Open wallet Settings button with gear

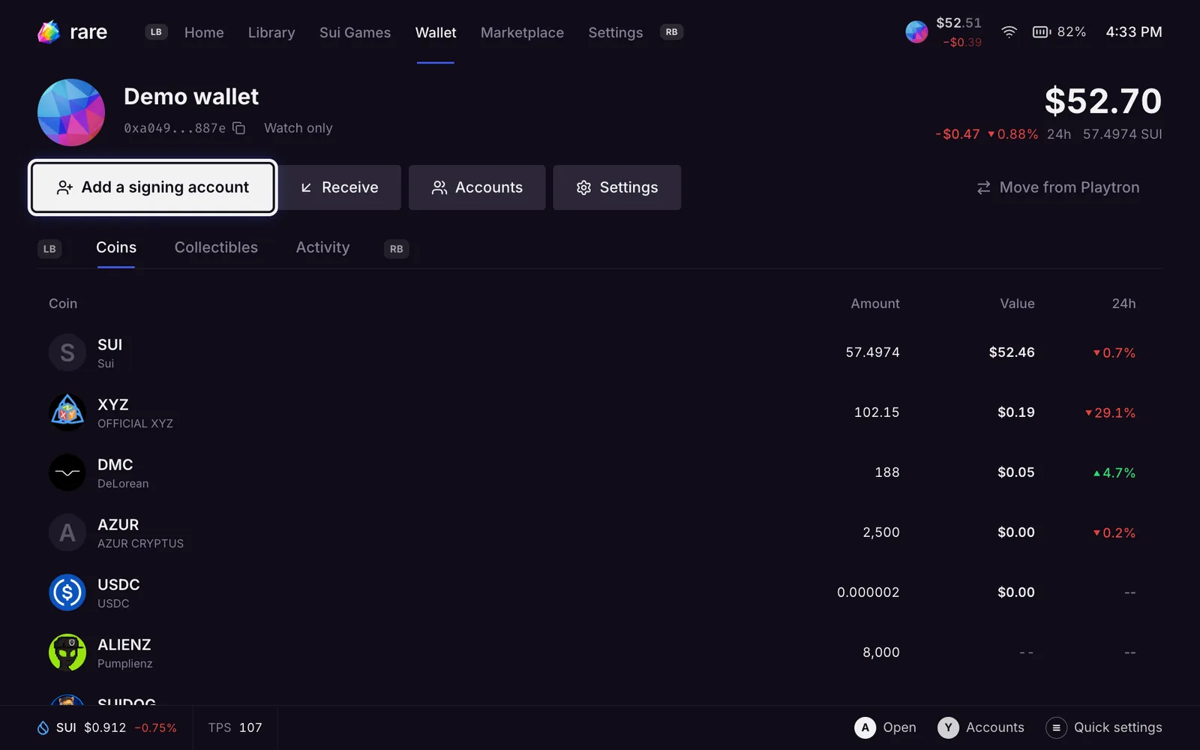[x=617, y=187]
